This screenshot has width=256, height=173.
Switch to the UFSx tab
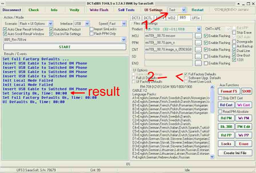195,18
